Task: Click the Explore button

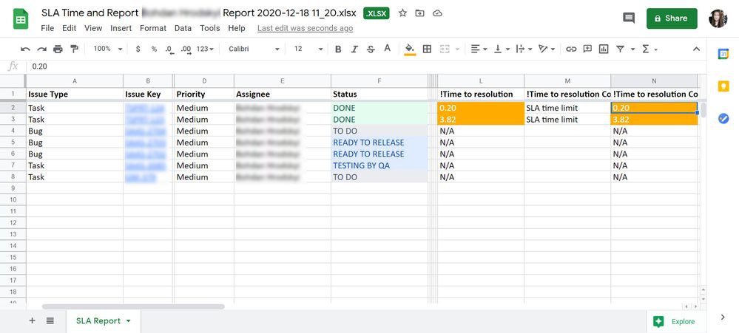Action: point(675,322)
